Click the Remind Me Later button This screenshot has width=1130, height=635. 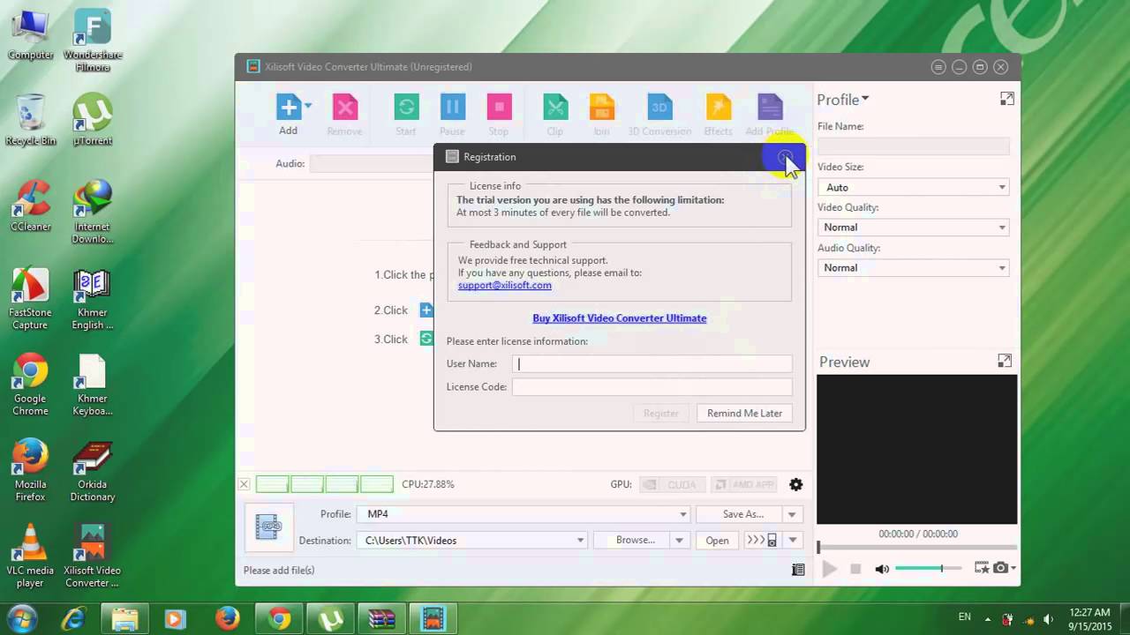(745, 413)
